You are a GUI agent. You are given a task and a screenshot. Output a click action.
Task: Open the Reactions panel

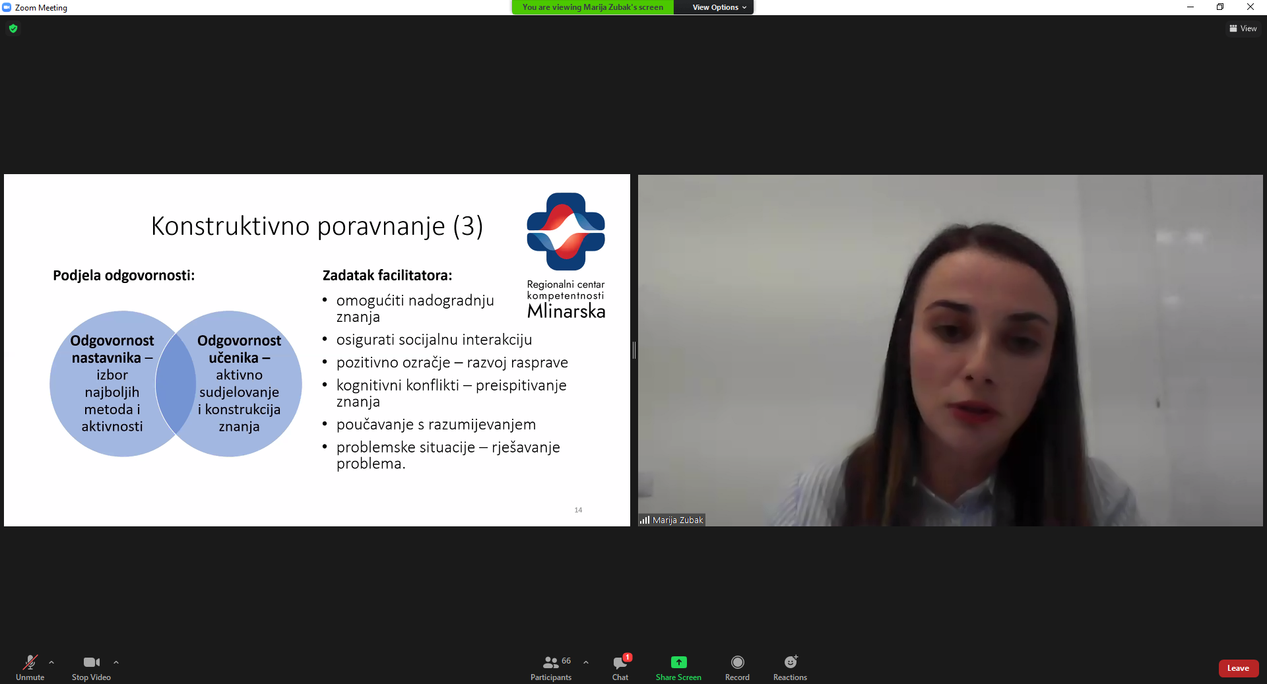point(789,668)
